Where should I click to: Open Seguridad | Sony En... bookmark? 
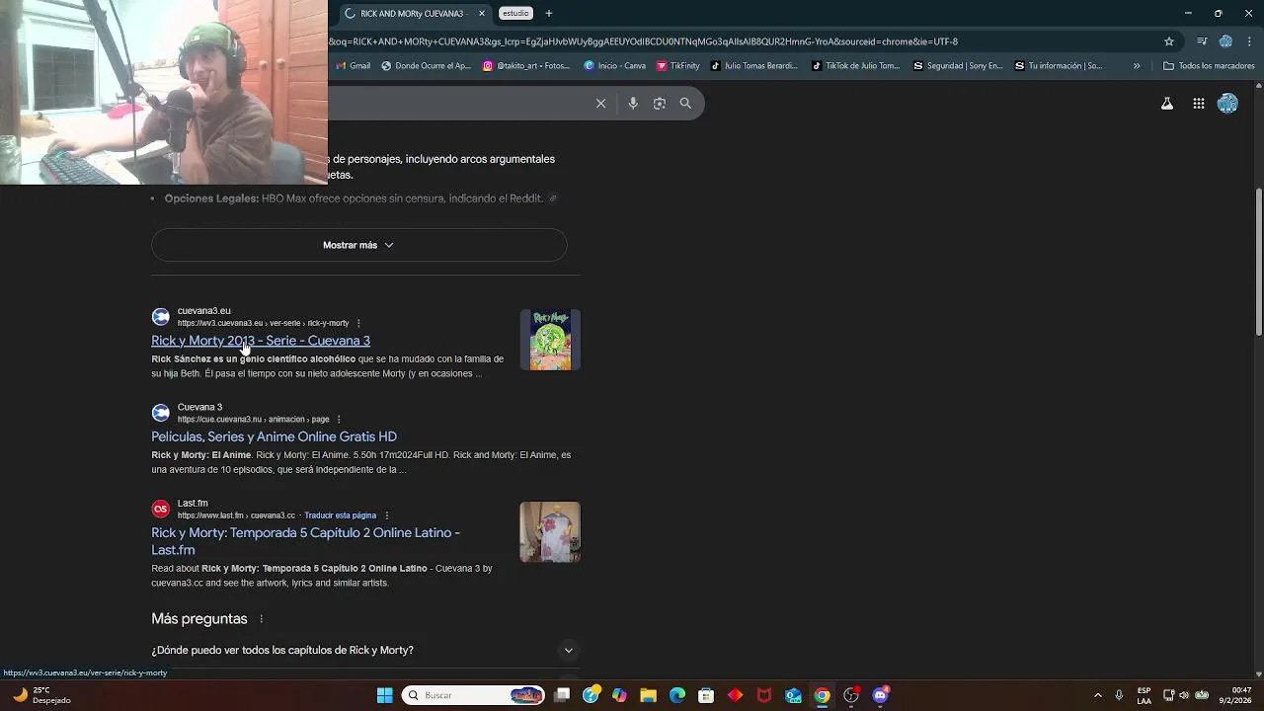tap(958, 66)
